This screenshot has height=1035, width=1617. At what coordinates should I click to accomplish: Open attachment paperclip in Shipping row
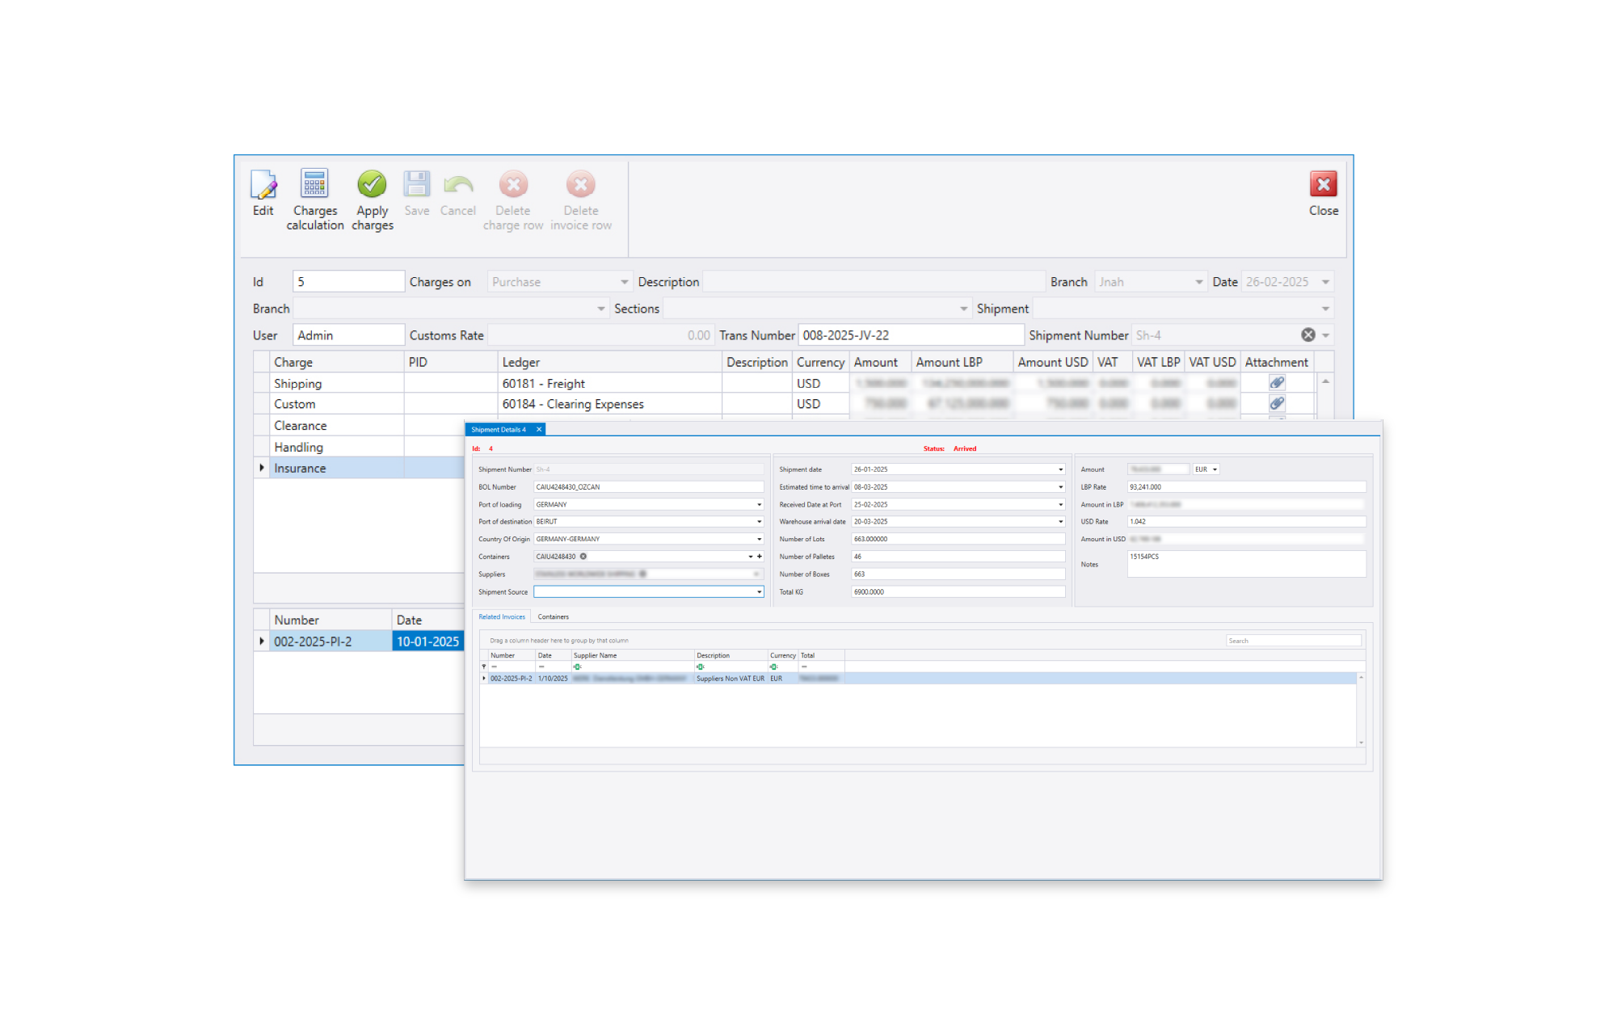[1277, 383]
